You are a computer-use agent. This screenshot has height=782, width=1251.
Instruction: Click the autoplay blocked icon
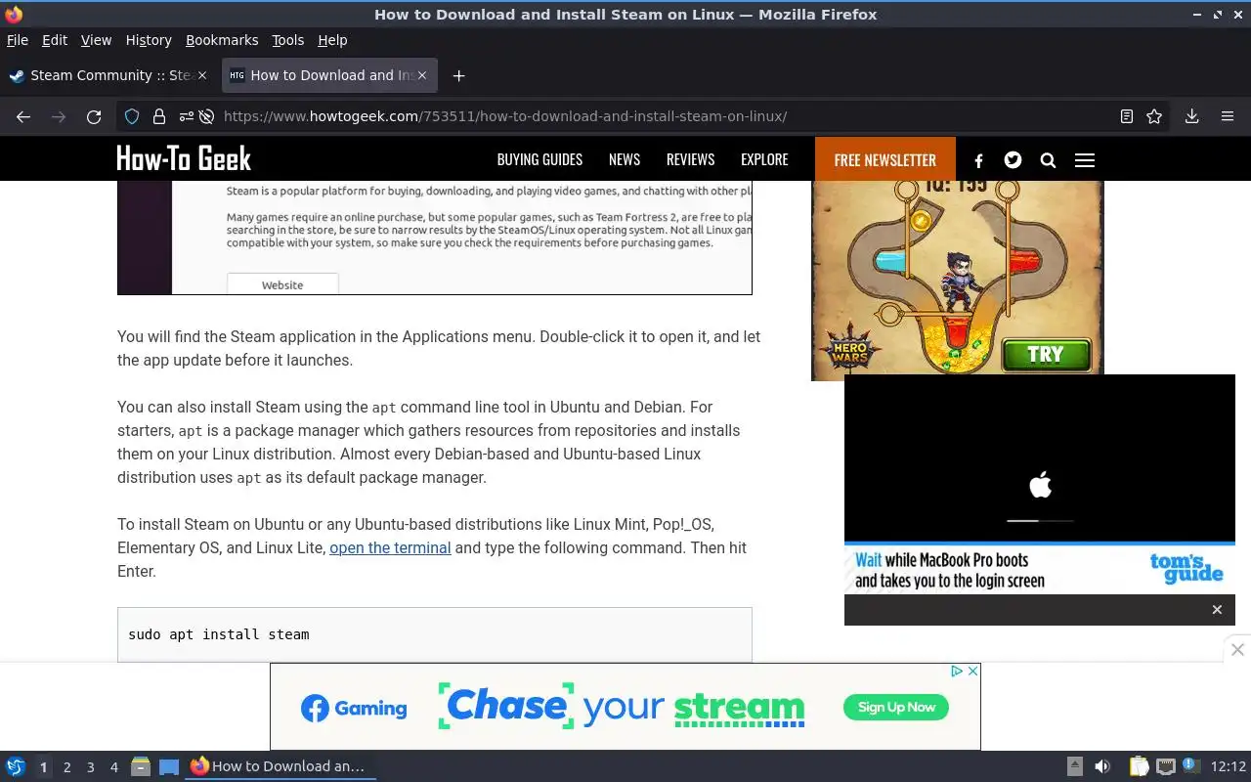[206, 116]
